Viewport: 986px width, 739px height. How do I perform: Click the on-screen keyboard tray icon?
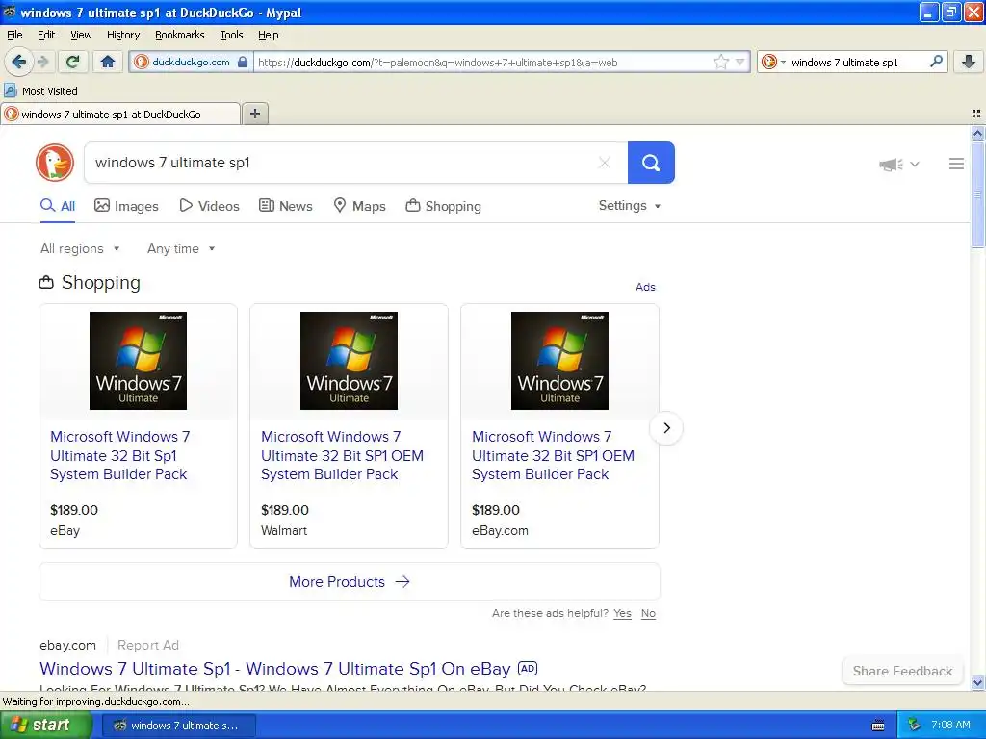[x=878, y=726]
